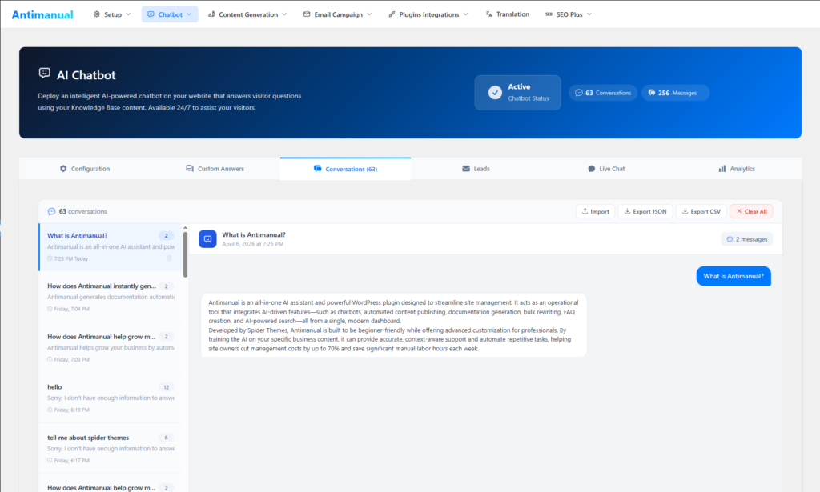Click the 'Friday, 6:19 PM' timestamp
Viewport: 820px width, 492px height.
(71, 410)
